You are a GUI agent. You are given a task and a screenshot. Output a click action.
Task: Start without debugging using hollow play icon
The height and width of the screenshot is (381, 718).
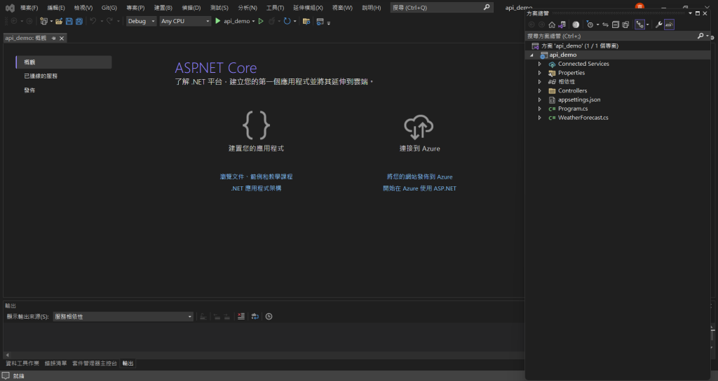point(261,21)
